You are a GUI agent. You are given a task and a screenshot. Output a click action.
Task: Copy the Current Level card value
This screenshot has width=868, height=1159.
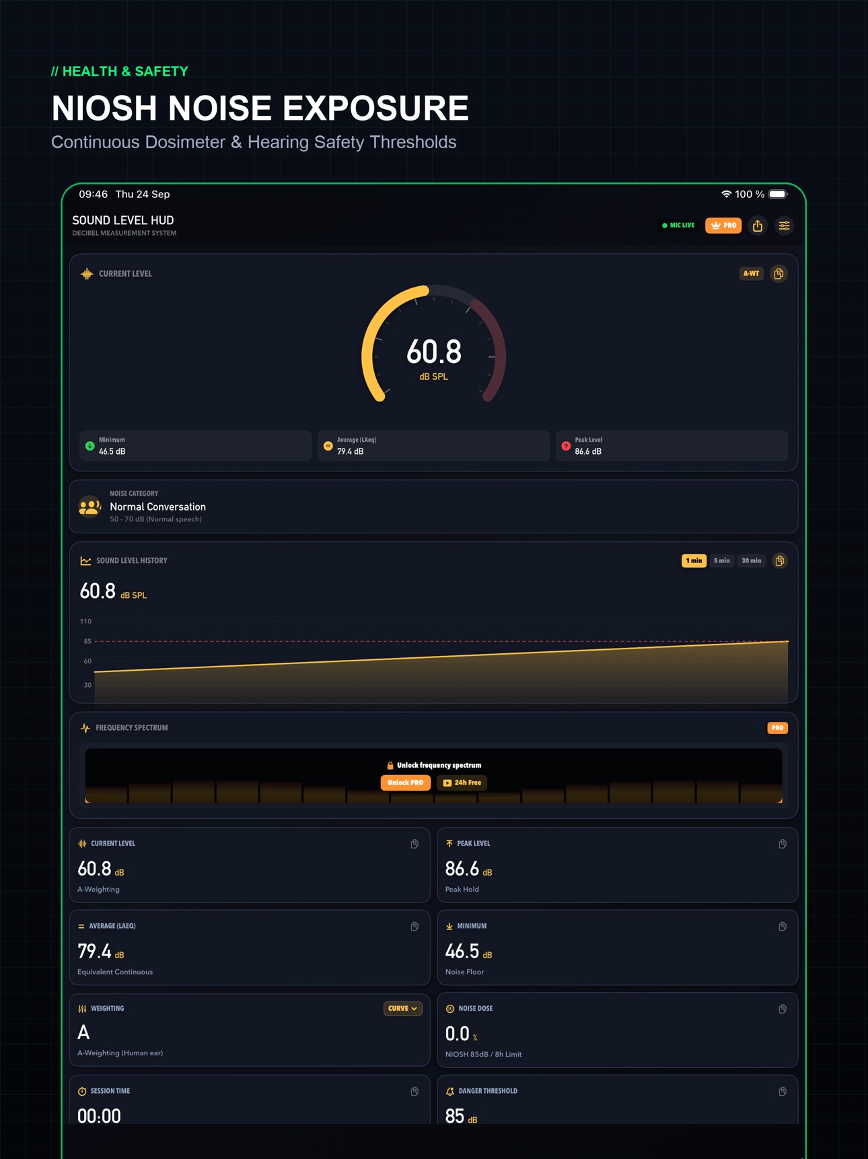414,844
